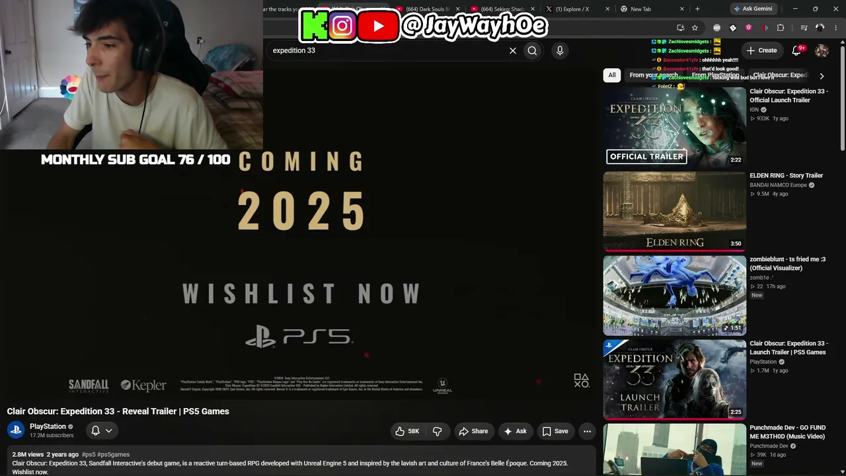
Task: Select the From PlayStation filter chip
Action: pyautogui.click(x=715, y=75)
